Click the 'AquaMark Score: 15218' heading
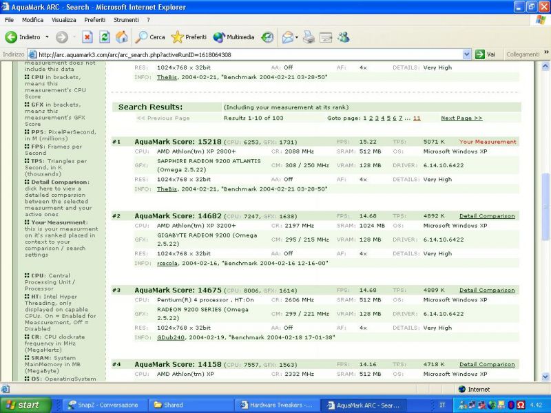The image size is (551, 413). point(178,142)
